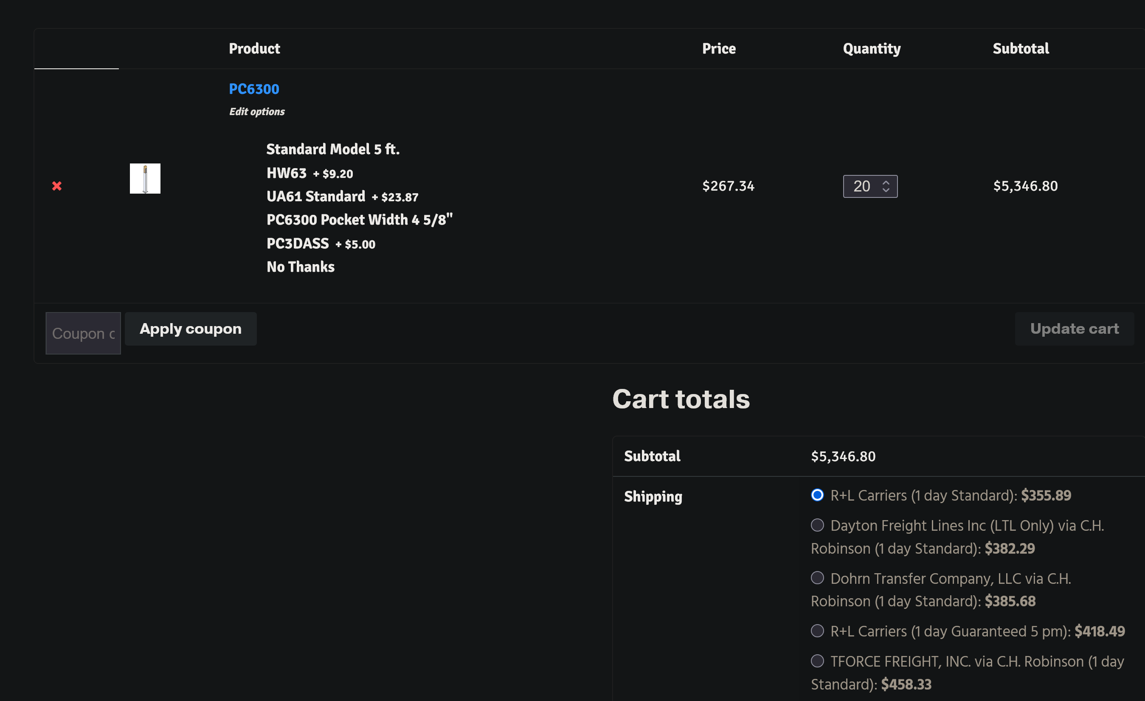
Task: Click the Product column header
Action: [254, 49]
